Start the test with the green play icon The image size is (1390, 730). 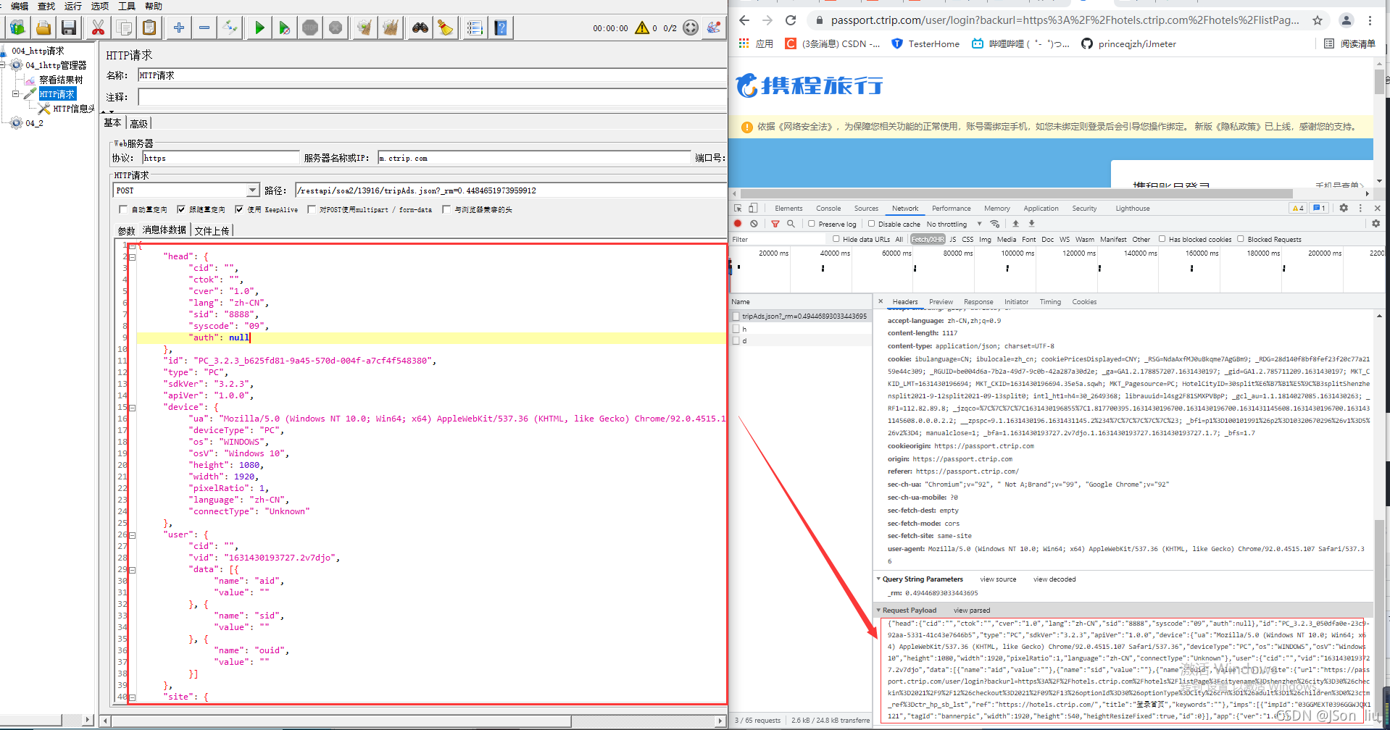259,28
